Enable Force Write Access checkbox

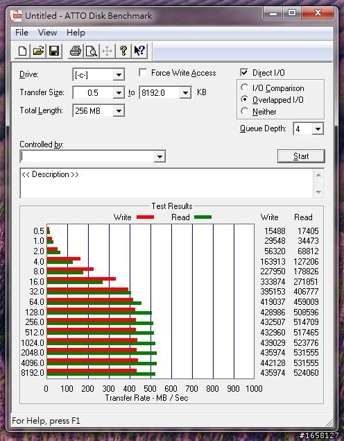coord(143,73)
